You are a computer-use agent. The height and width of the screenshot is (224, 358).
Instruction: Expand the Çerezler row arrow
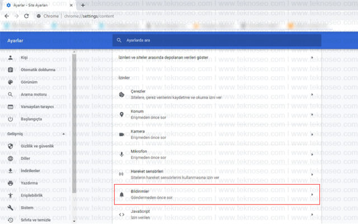pos(312,95)
